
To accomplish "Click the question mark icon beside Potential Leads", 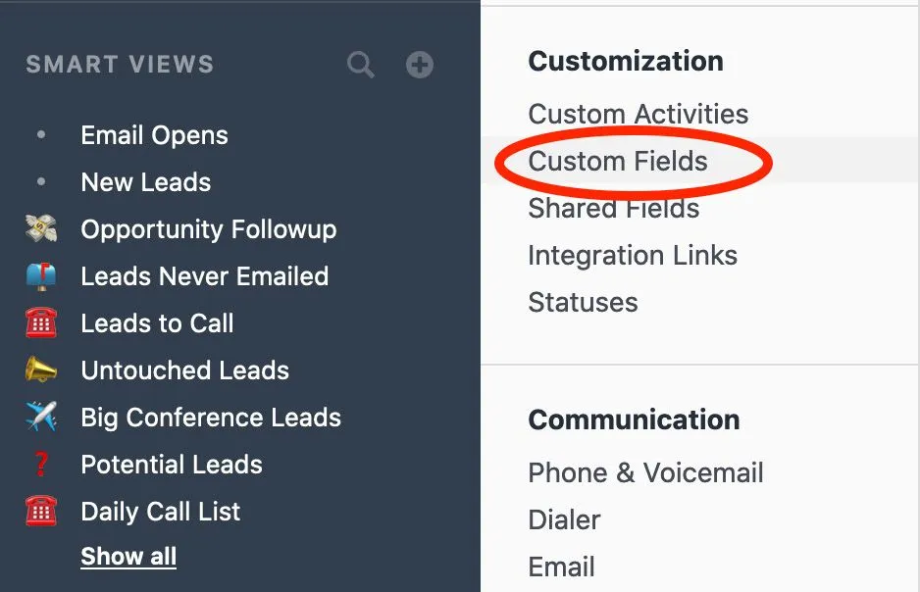I will 41,465.
